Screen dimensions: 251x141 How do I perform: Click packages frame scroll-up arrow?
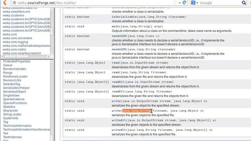(x=52, y=9)
